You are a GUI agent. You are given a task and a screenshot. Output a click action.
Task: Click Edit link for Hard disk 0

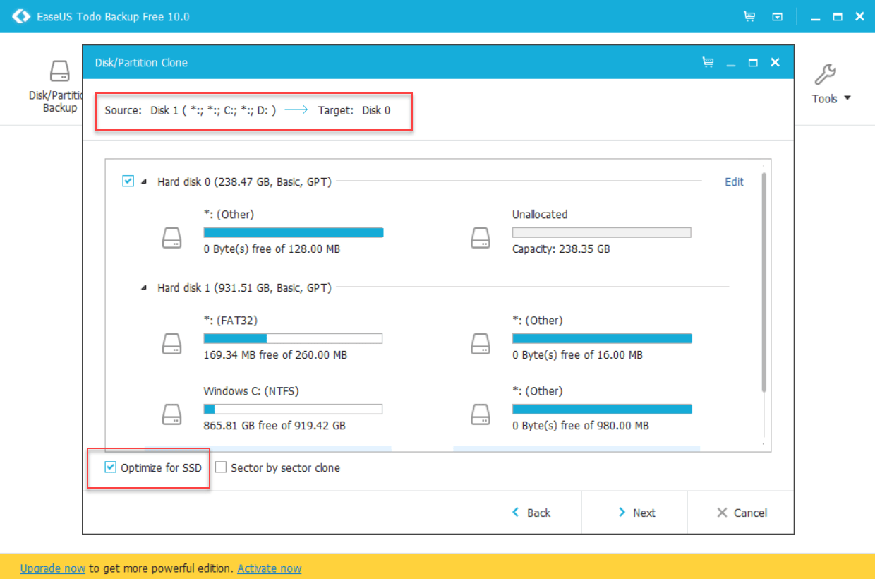(x=734, y=181)
